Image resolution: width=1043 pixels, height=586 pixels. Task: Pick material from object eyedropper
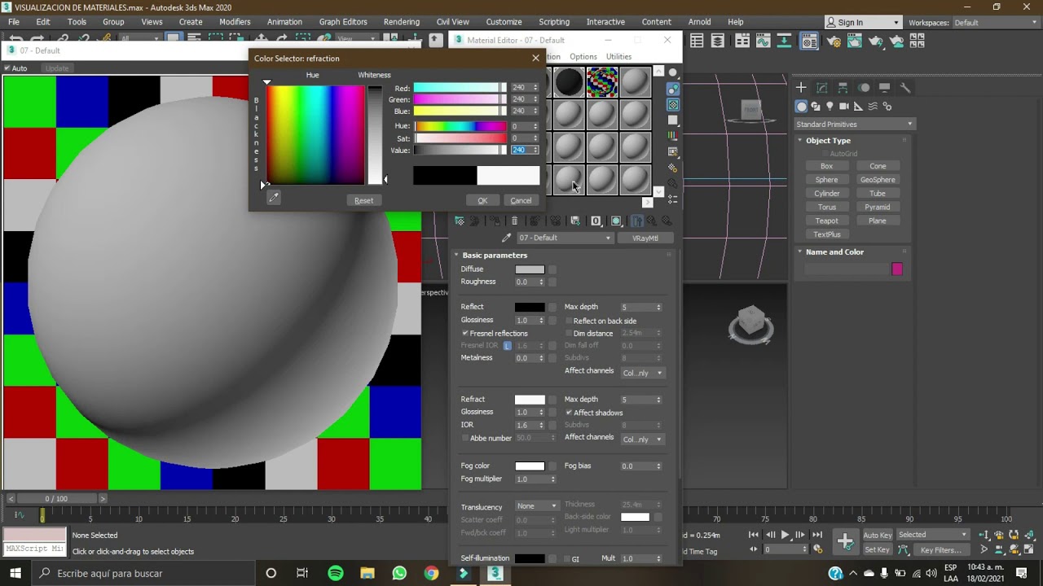click(506, 238)
